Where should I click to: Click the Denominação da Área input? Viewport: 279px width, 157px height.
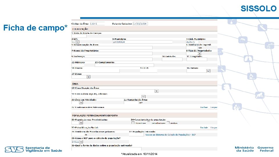112,48
